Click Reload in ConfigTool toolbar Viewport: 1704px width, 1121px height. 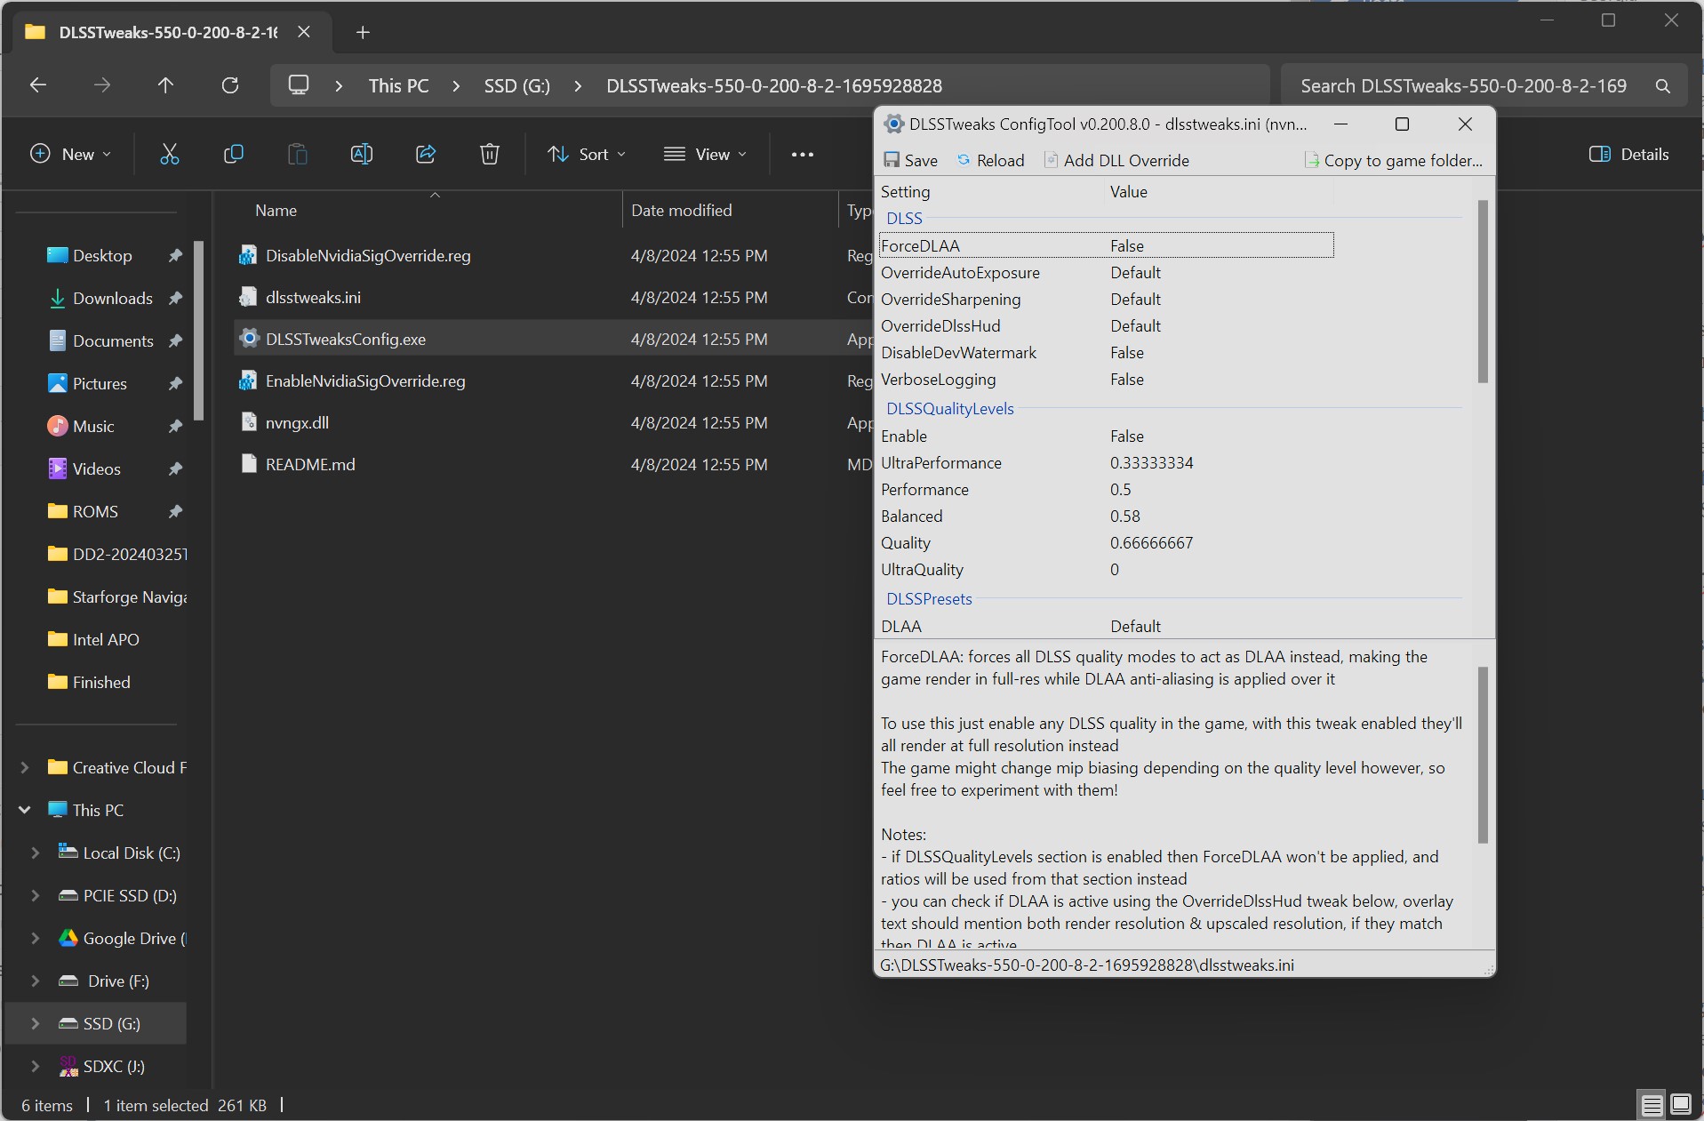pyautogui.click(x=990, y=160)
